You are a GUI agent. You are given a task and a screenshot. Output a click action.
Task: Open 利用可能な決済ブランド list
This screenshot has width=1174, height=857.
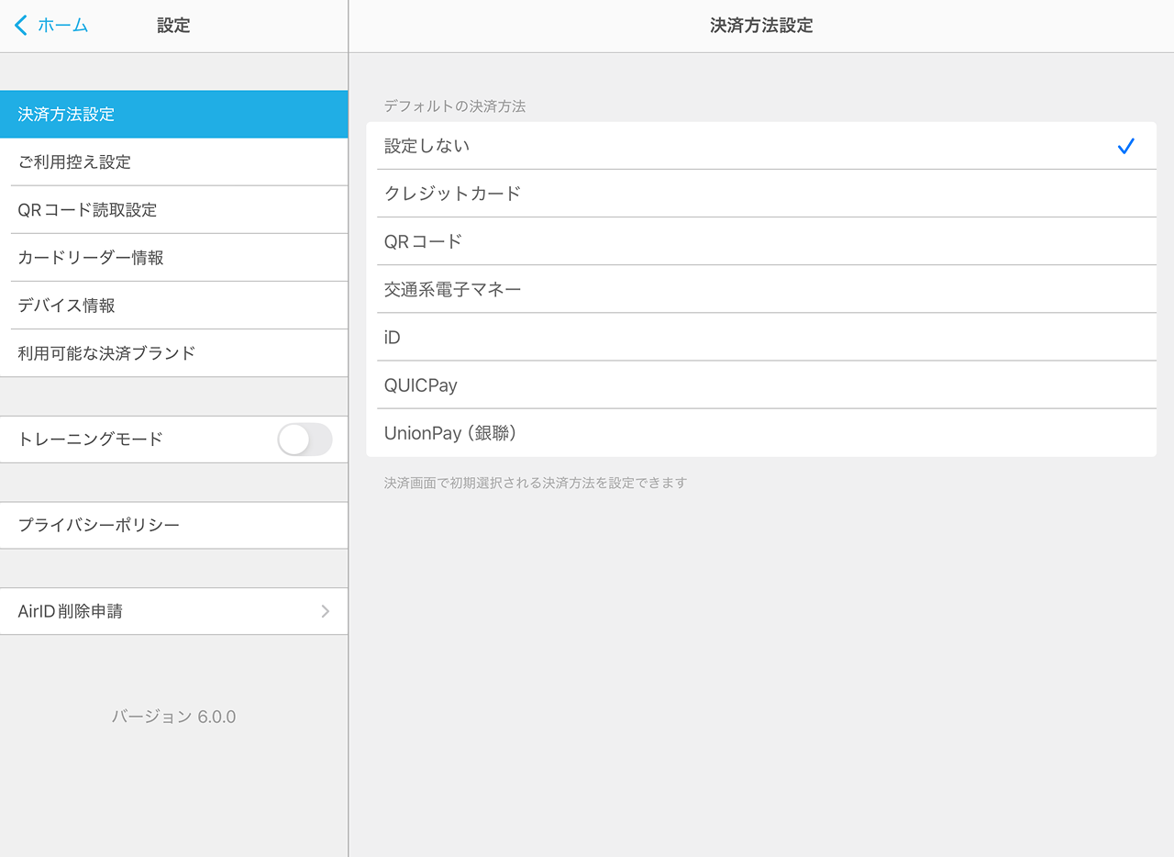pyautogui.click(x=173, y=353)
